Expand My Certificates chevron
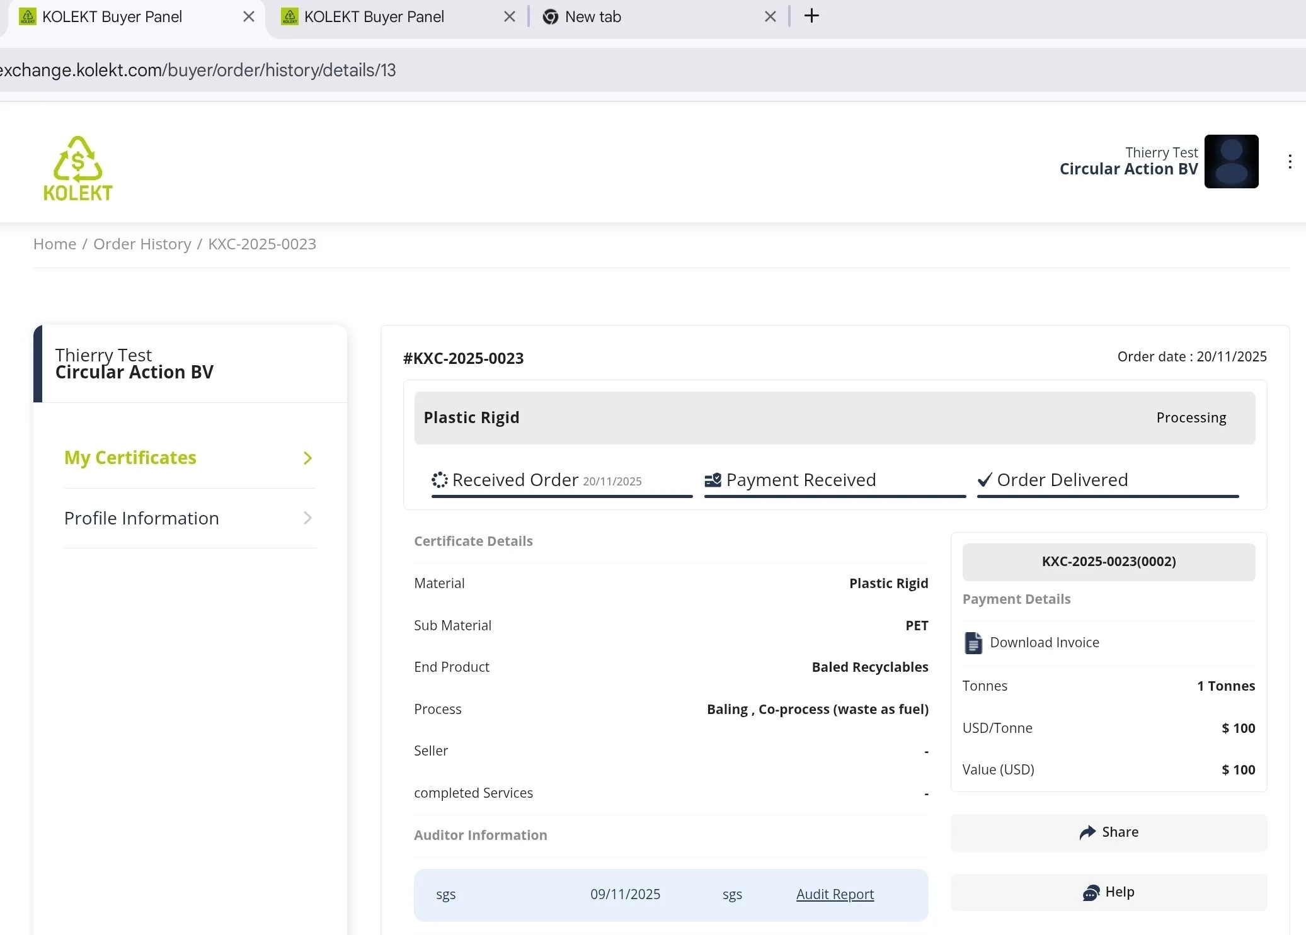 click(307, 458)
